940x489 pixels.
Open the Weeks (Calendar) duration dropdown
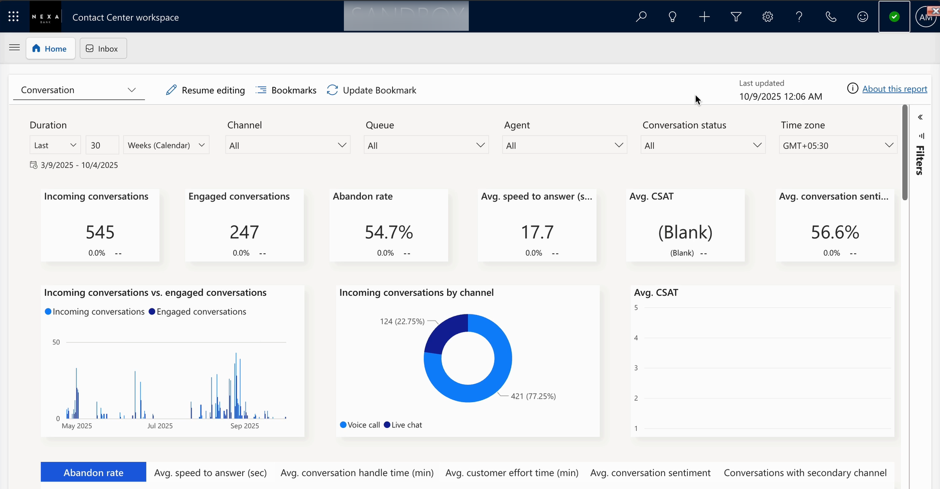166,145
